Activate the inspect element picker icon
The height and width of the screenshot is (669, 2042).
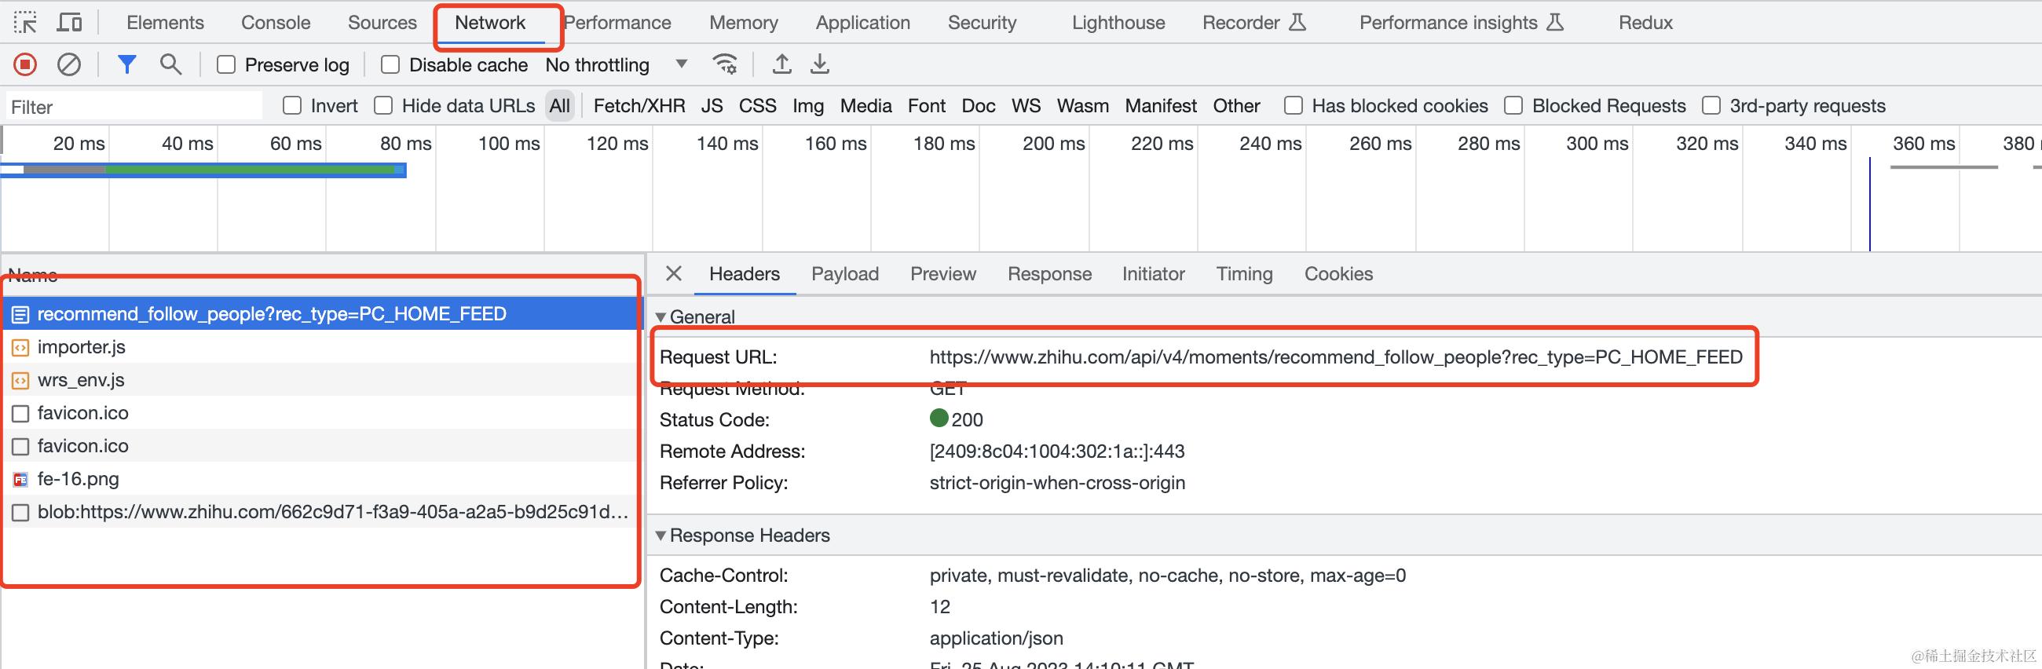[x=25, y=22]
